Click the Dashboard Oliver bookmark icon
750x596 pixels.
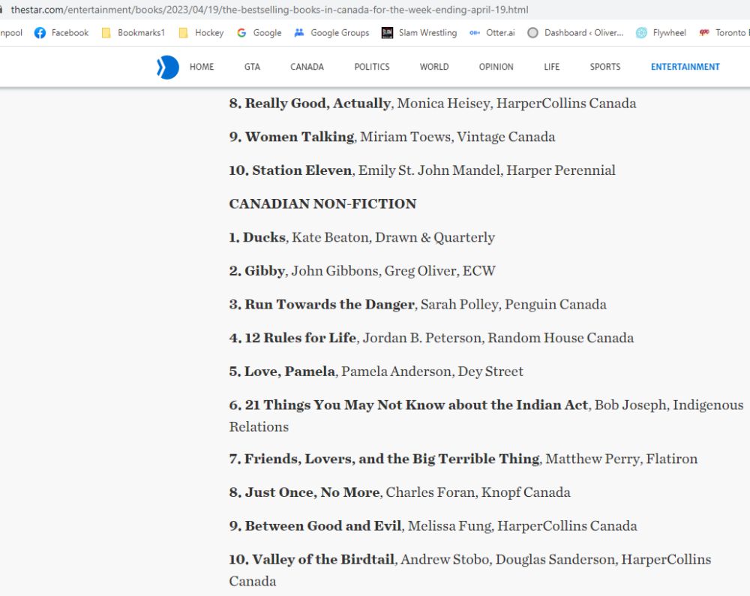coord(532,32)
